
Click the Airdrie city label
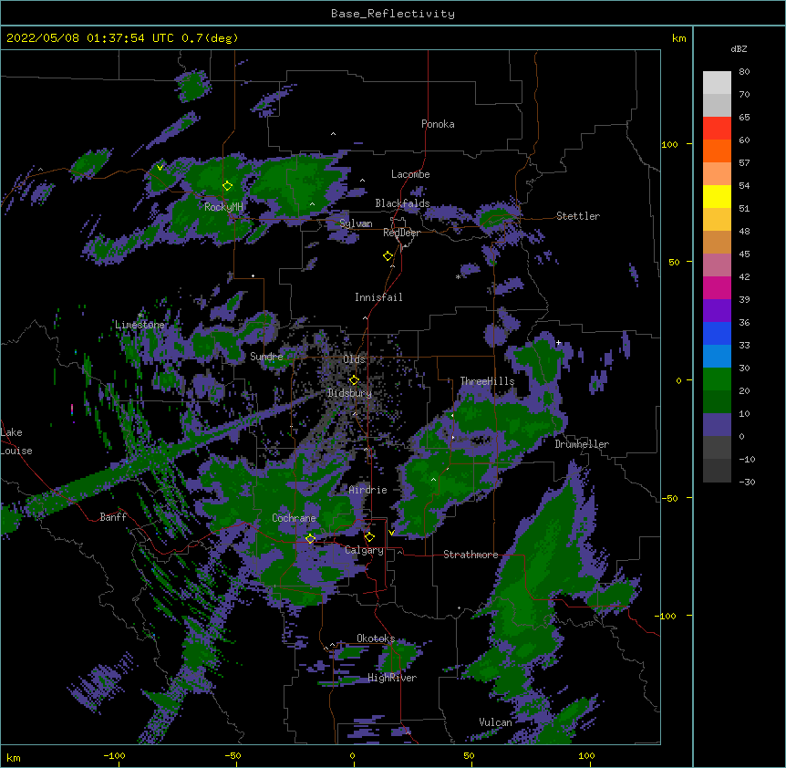pos(367,490)
